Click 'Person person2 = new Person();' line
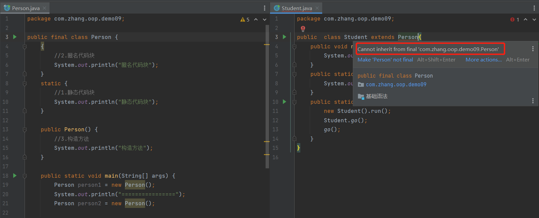 104,203
